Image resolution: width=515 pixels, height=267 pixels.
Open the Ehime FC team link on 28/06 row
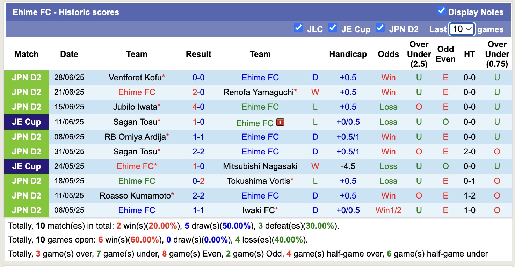pyautogui.click(x=260, y=78)
